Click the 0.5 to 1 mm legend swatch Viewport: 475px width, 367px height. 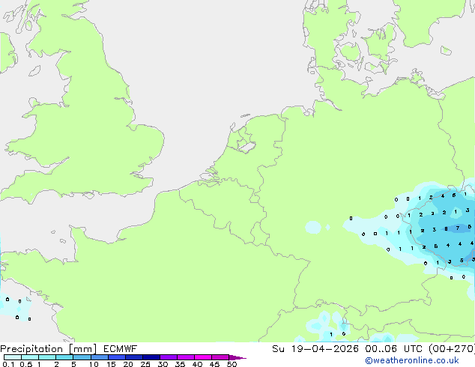tap(30, 357)
